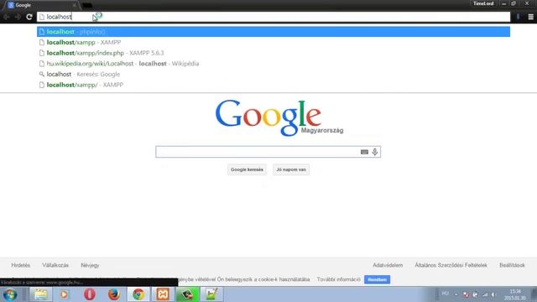The width and height of the screenshot is (537, 302).
Task: Close the Google tab
Action: tap(74, 5)
